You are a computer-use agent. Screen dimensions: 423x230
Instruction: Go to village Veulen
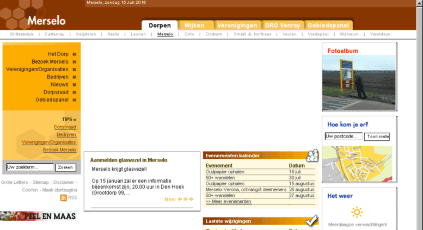[x=289, y=34]
